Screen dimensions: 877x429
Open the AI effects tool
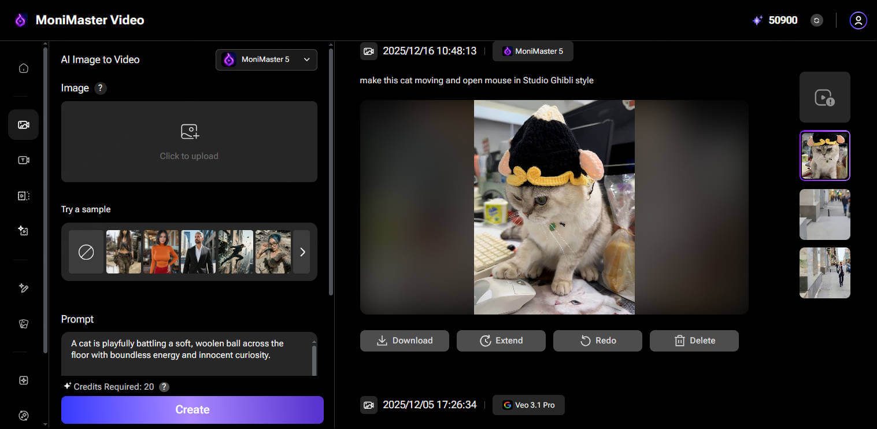click(x=23, y=230)
